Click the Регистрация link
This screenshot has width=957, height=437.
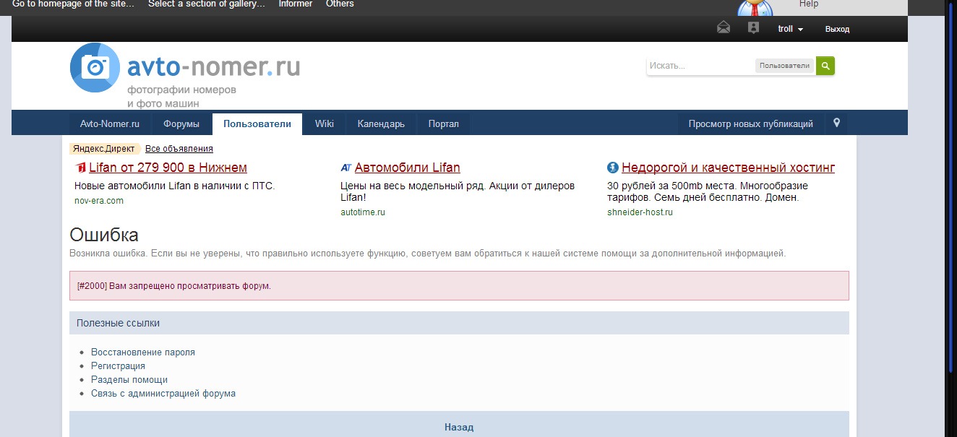118,366
